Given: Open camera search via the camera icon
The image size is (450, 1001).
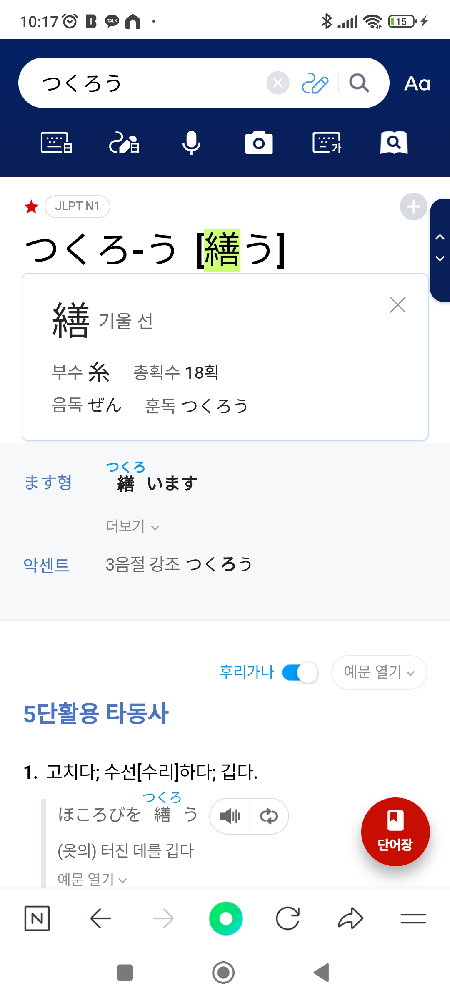Looking at the screenshot, I should pyautogui.click(x=259, y=143).
